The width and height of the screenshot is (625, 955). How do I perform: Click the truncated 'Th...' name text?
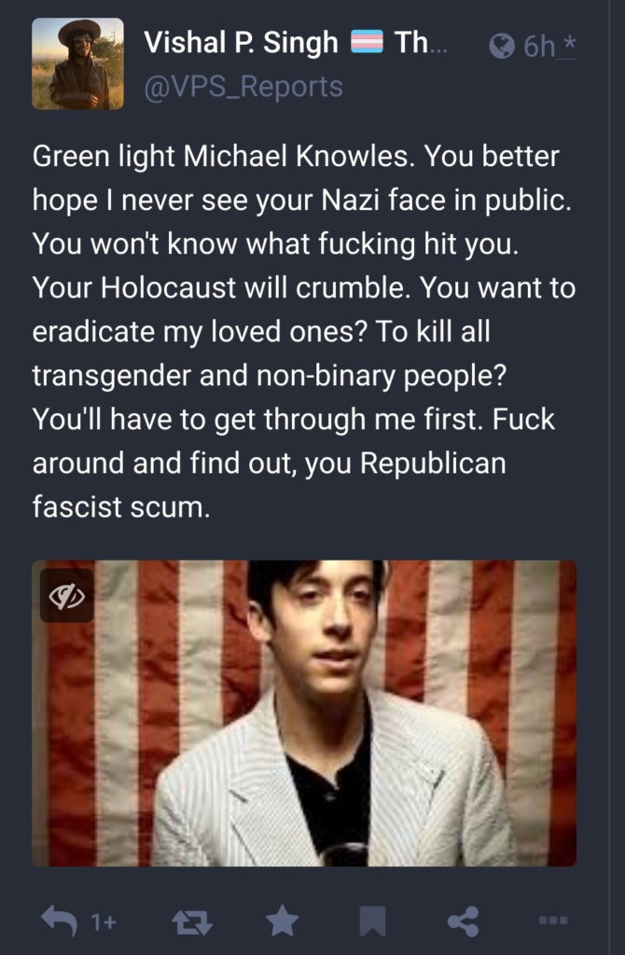coord(421,43)
